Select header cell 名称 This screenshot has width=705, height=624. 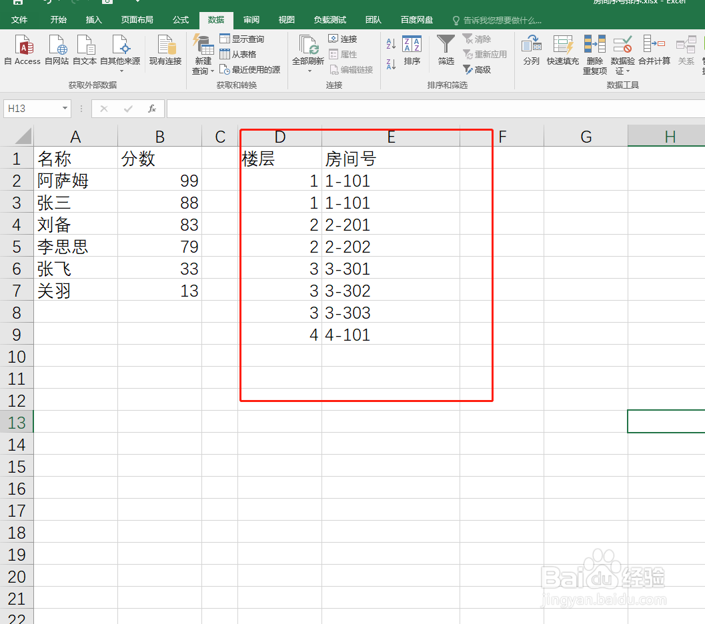75,159
